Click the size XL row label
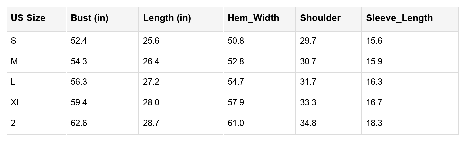Image resolution: width=465 pixels, height=141 pixels. point(16,103)
